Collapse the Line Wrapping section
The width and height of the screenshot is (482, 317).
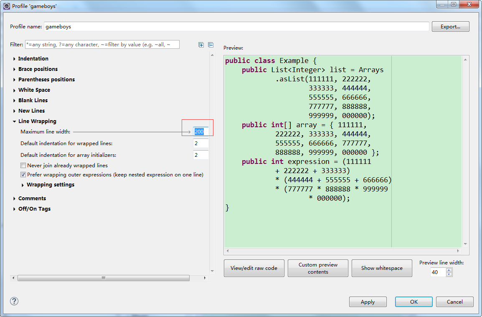(x=14, y=121)
